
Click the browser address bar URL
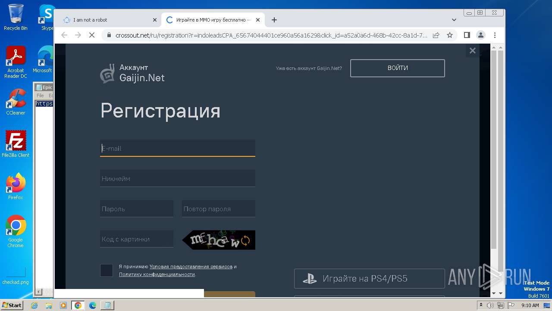tap(271, 35)
